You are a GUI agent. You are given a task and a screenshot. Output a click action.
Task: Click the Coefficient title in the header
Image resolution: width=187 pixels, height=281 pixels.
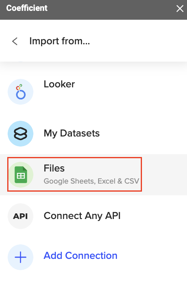click(x=27, y=8)
